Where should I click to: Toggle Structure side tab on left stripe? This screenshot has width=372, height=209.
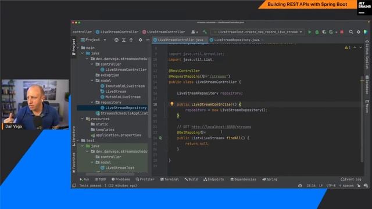pos(74,136)
